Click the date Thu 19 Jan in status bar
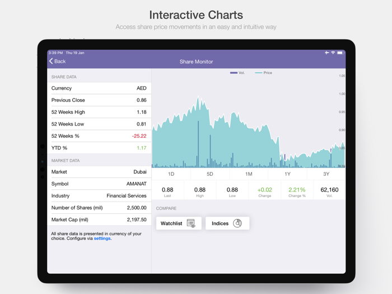This screenshot has height=294, width=392. 75,53
